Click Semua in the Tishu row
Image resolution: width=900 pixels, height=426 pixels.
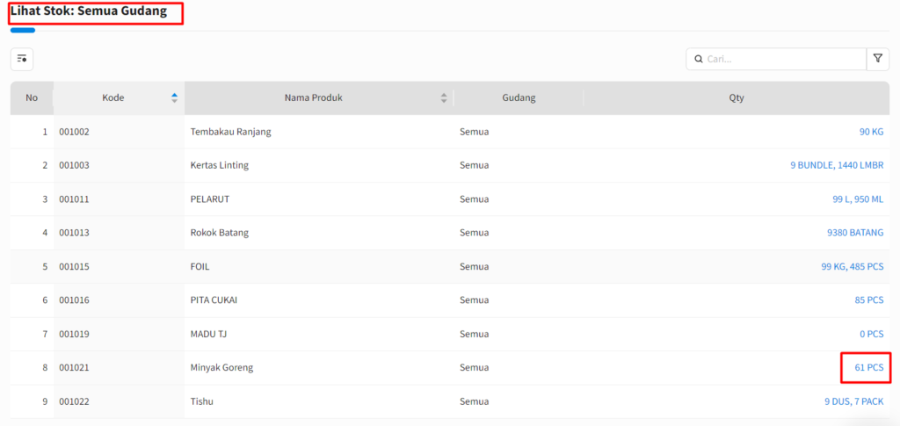(474, 402)
